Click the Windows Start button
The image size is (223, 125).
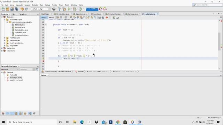tap(3, 122)
